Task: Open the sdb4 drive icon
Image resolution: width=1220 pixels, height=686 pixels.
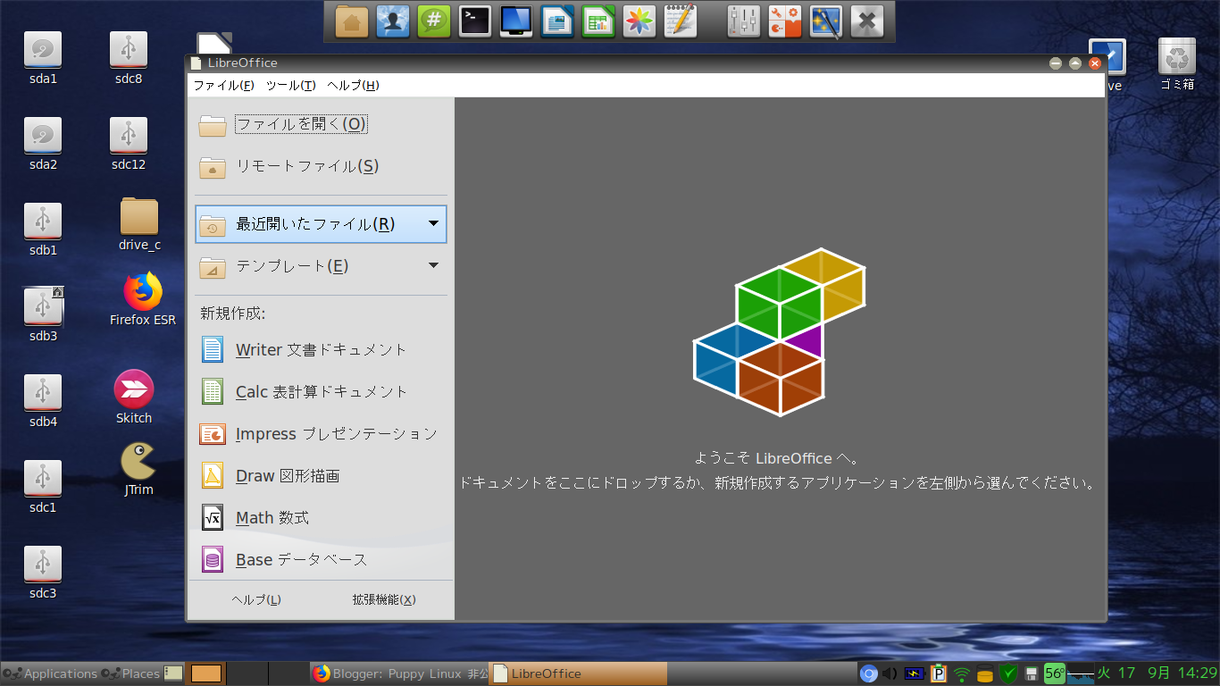Action: (x=43, y=393)
